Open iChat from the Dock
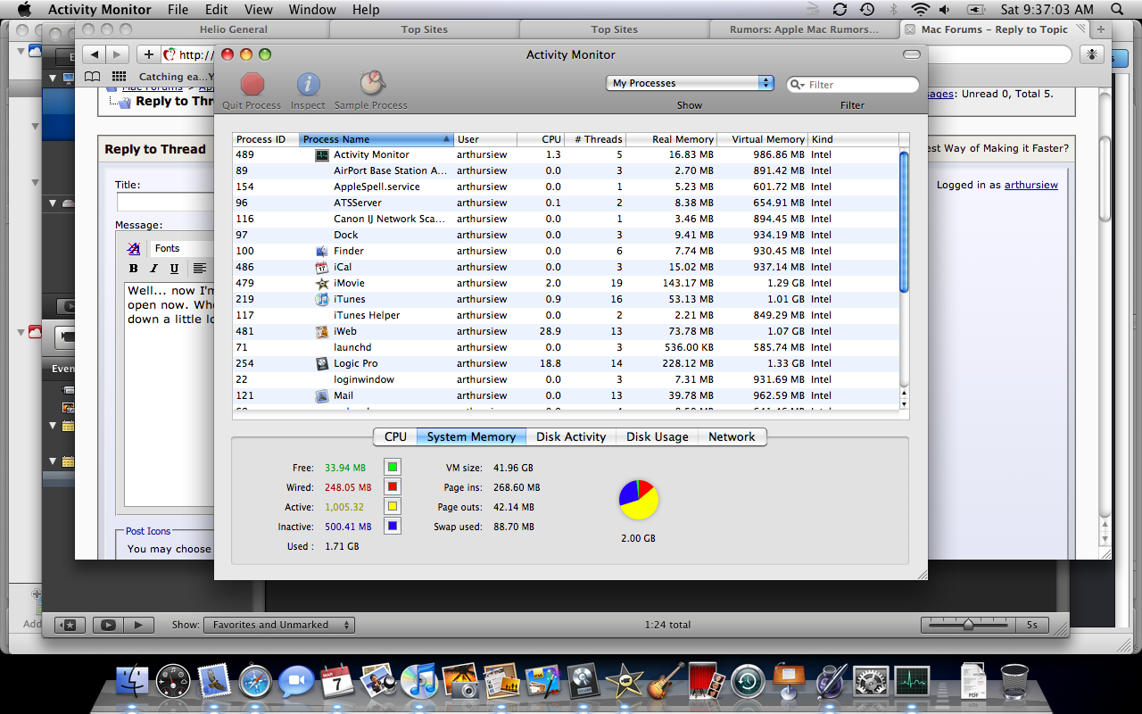Viewport: 1142px width, 714px height. [x=296, y=682]
